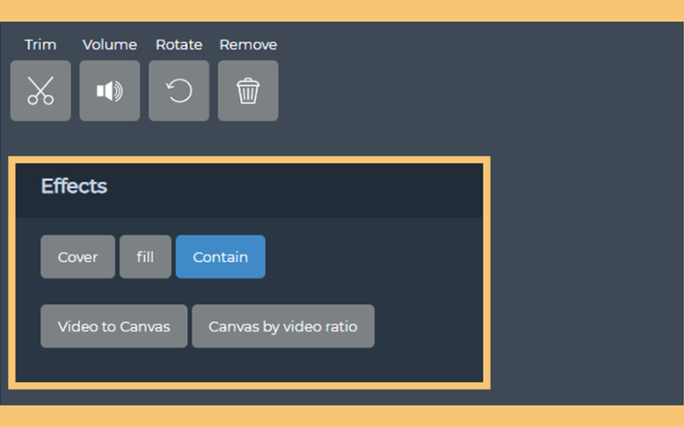
Task: Switch the fit mode to Cover
Action: coord(78,257)
